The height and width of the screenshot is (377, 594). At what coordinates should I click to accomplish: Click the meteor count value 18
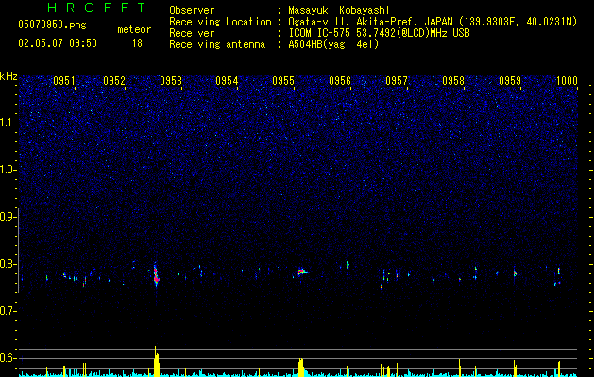(137, 43)
